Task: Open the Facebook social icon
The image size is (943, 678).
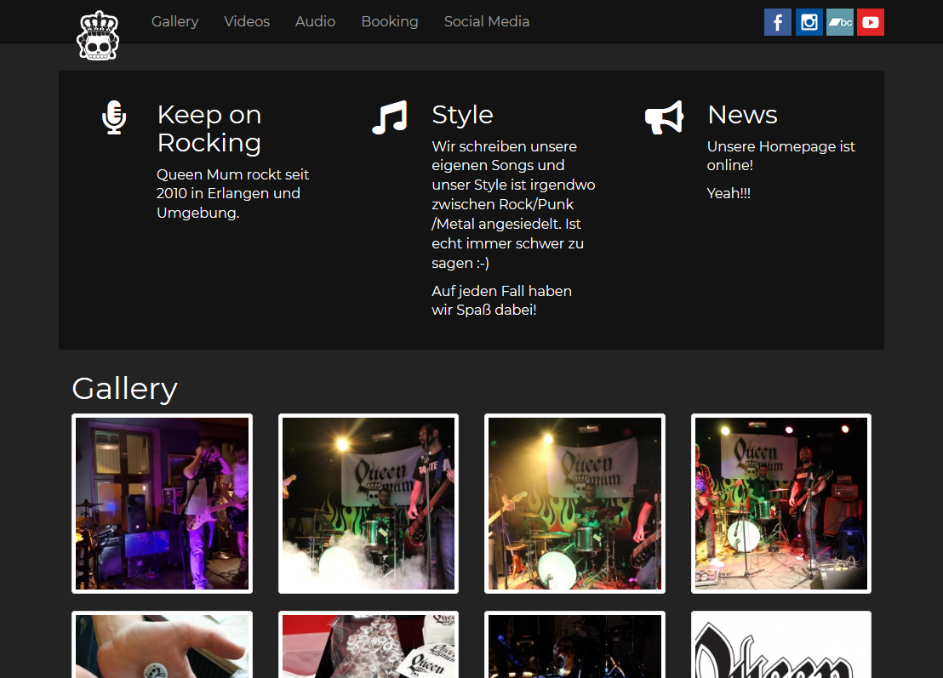Action: (x=778, y=22)
